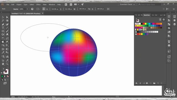Expand the Opacity value arrow
Viewport: 177px width, 100px height.
27,9
